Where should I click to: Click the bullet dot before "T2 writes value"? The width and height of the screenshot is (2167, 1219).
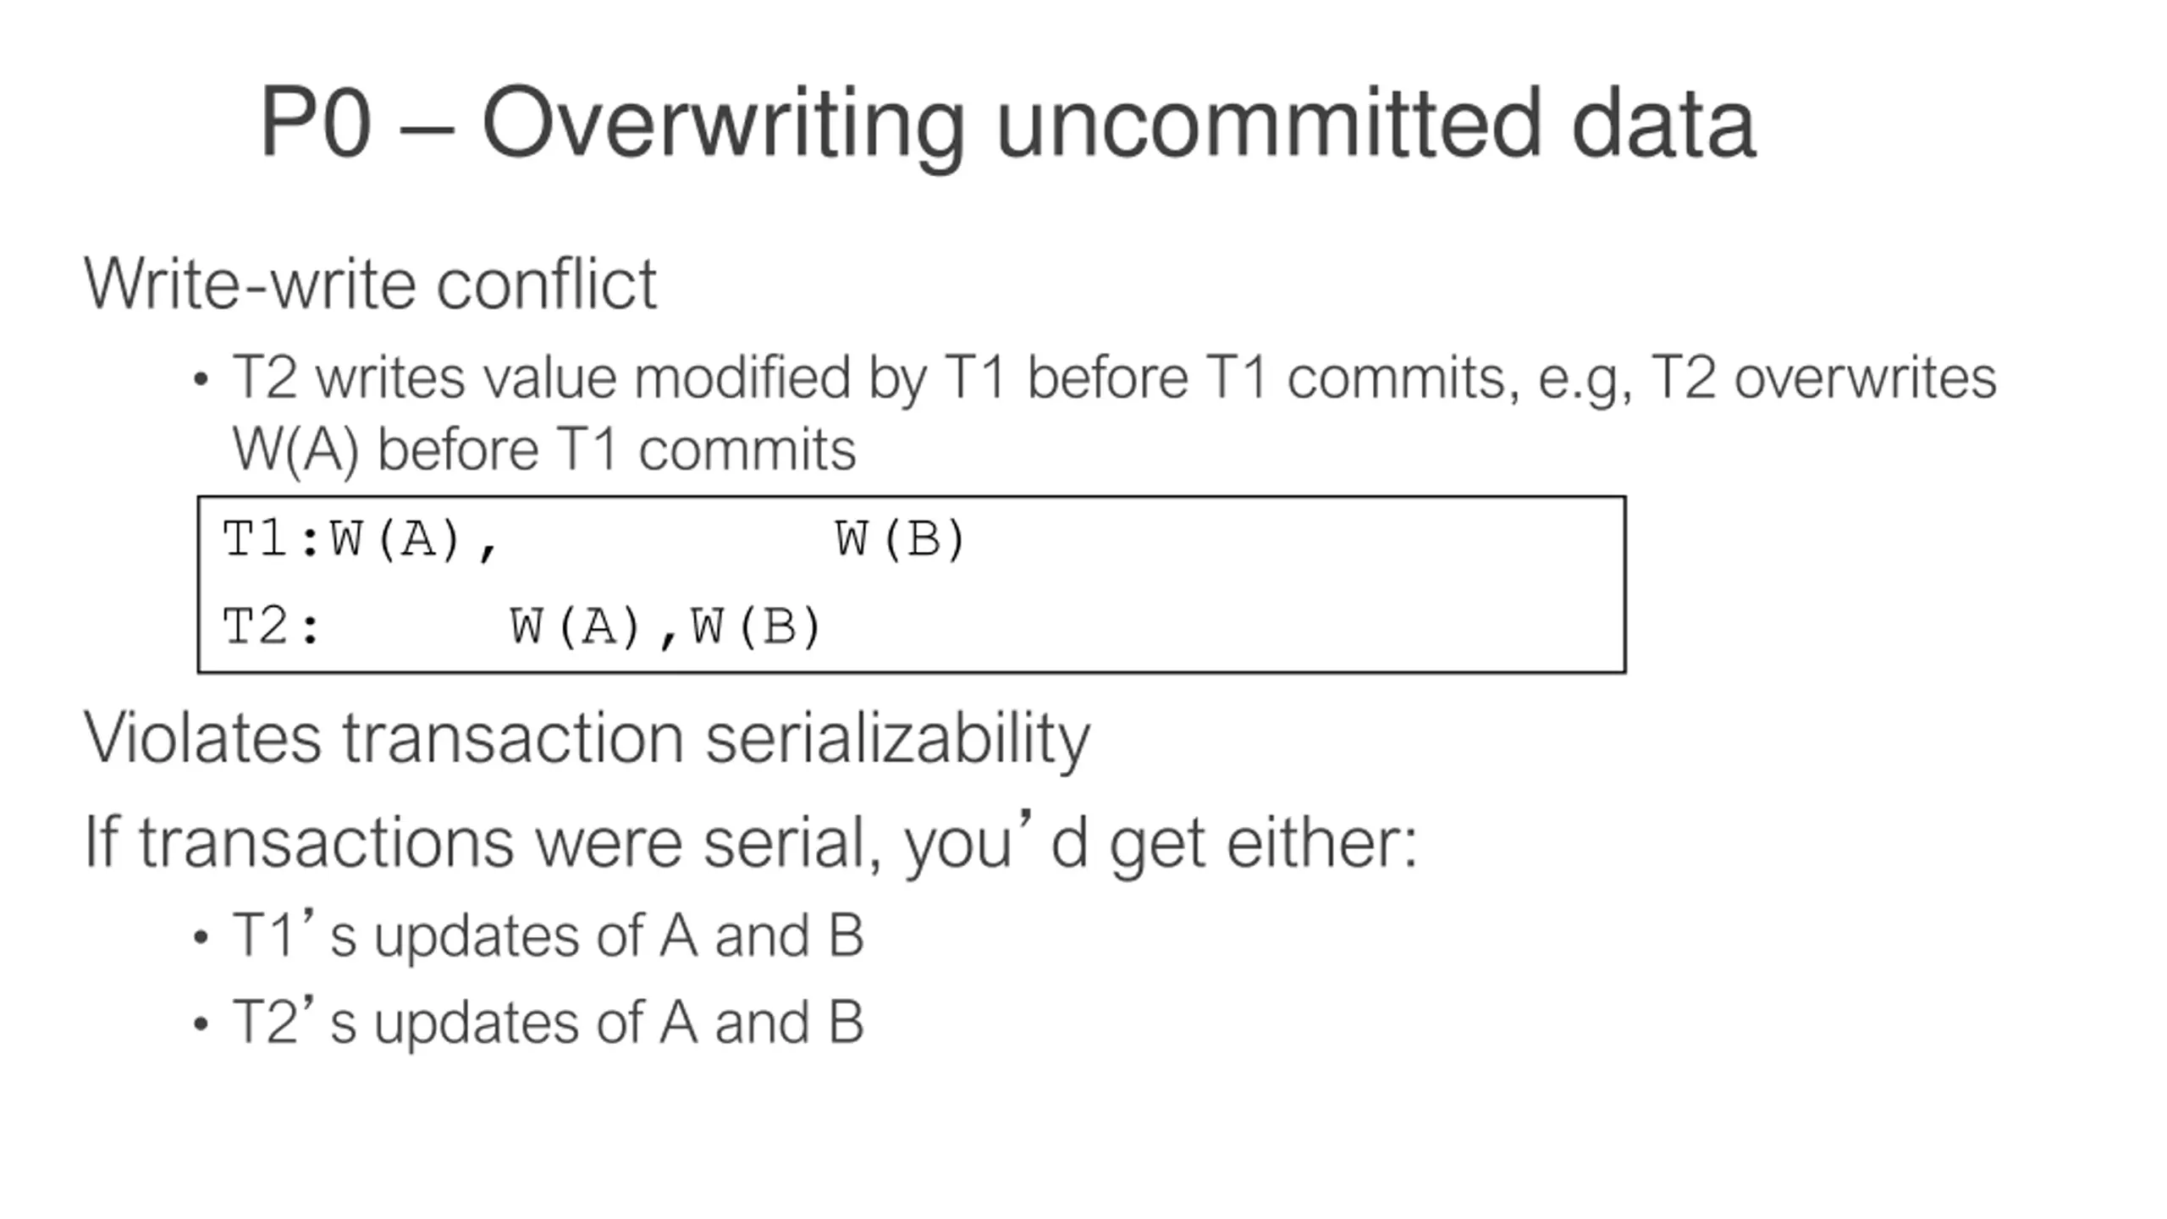(201, 379)
